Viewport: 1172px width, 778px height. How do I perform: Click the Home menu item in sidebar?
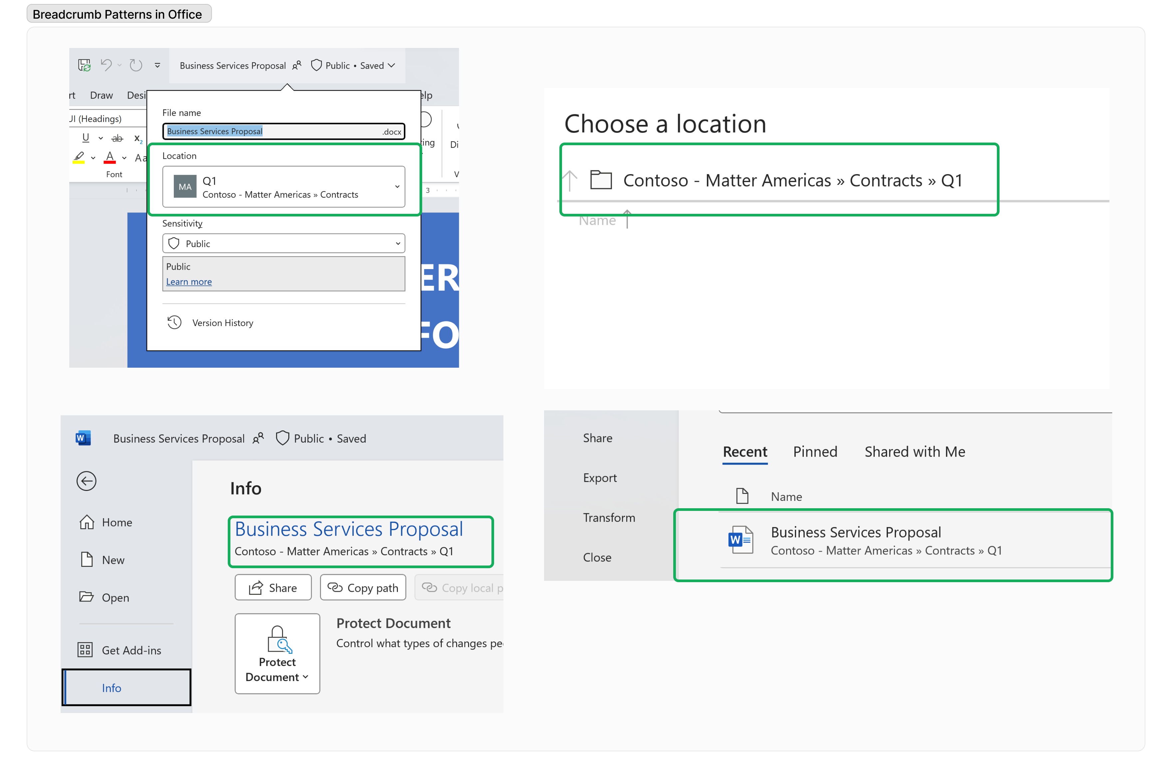tap(116, 522)
